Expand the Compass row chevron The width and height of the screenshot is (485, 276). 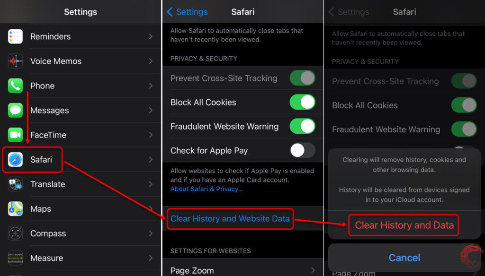tap(151, 233)
